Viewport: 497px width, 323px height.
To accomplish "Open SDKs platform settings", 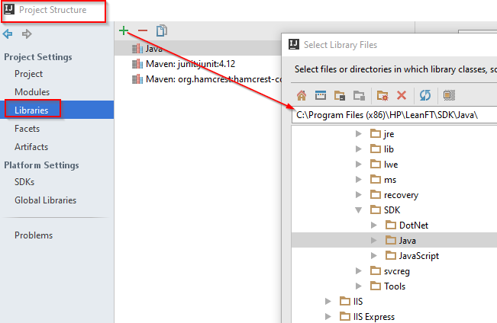I will pyautogui.click(x=24, y=182).
